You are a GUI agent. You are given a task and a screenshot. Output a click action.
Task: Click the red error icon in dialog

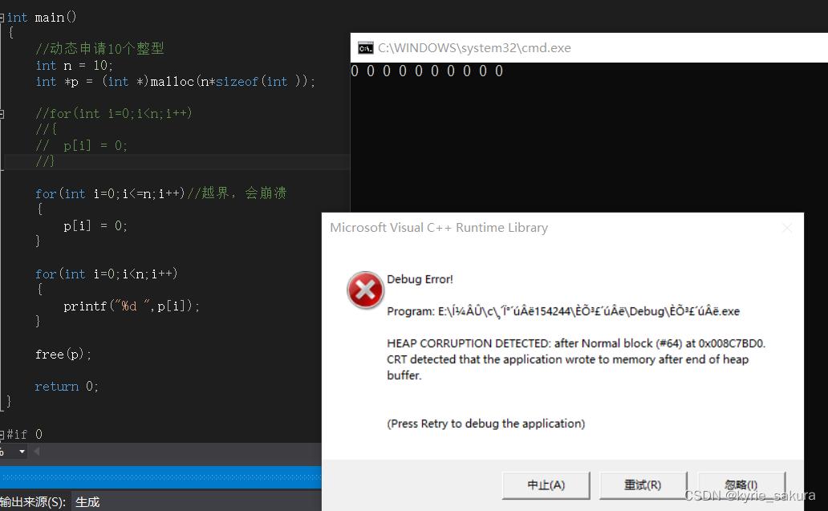365,290
